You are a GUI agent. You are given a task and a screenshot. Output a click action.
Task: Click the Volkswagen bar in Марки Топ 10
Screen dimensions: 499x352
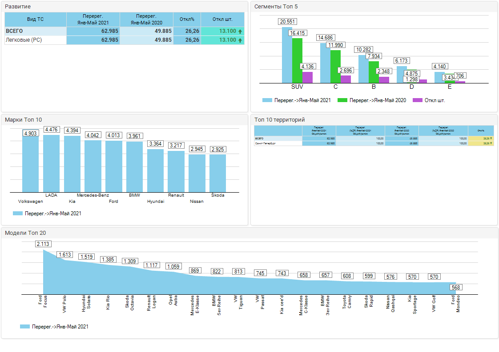[x=31, y=164]
